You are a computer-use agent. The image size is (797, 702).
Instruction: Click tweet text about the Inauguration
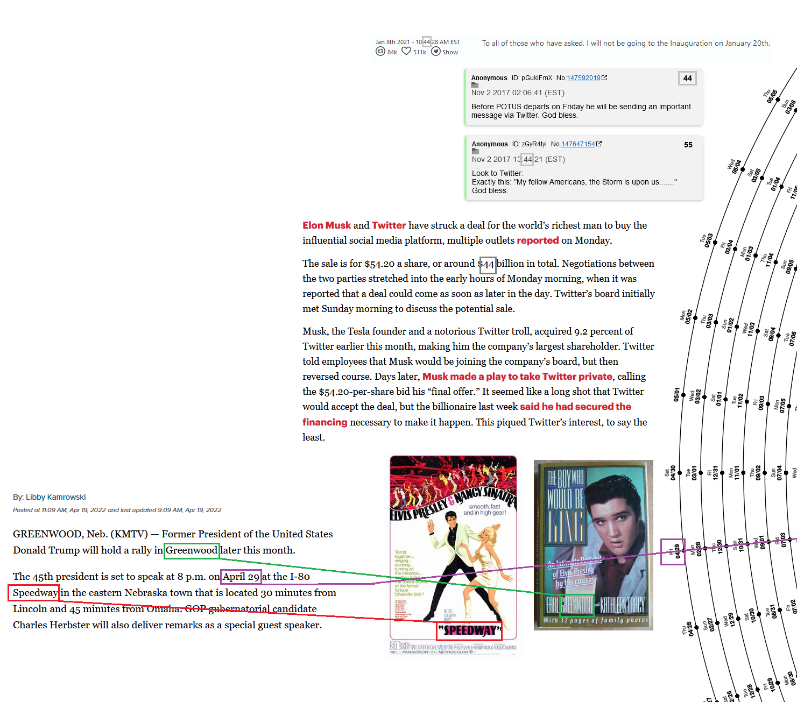626,43
